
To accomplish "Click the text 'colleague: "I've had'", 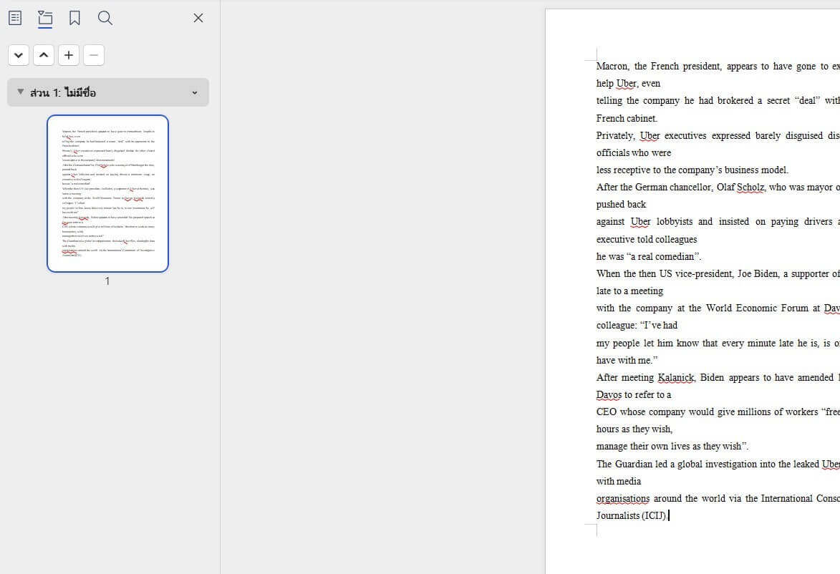I will 637,325.
